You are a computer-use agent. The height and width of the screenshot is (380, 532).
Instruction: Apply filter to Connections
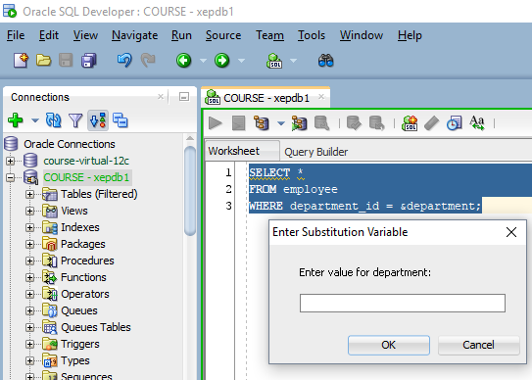point(75,120)
